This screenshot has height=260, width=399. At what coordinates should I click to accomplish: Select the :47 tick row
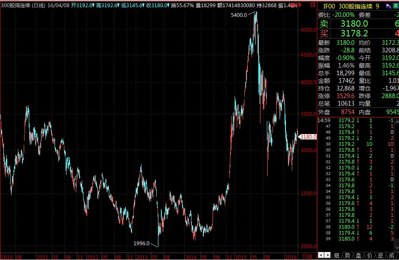click(x=355, y=126)
